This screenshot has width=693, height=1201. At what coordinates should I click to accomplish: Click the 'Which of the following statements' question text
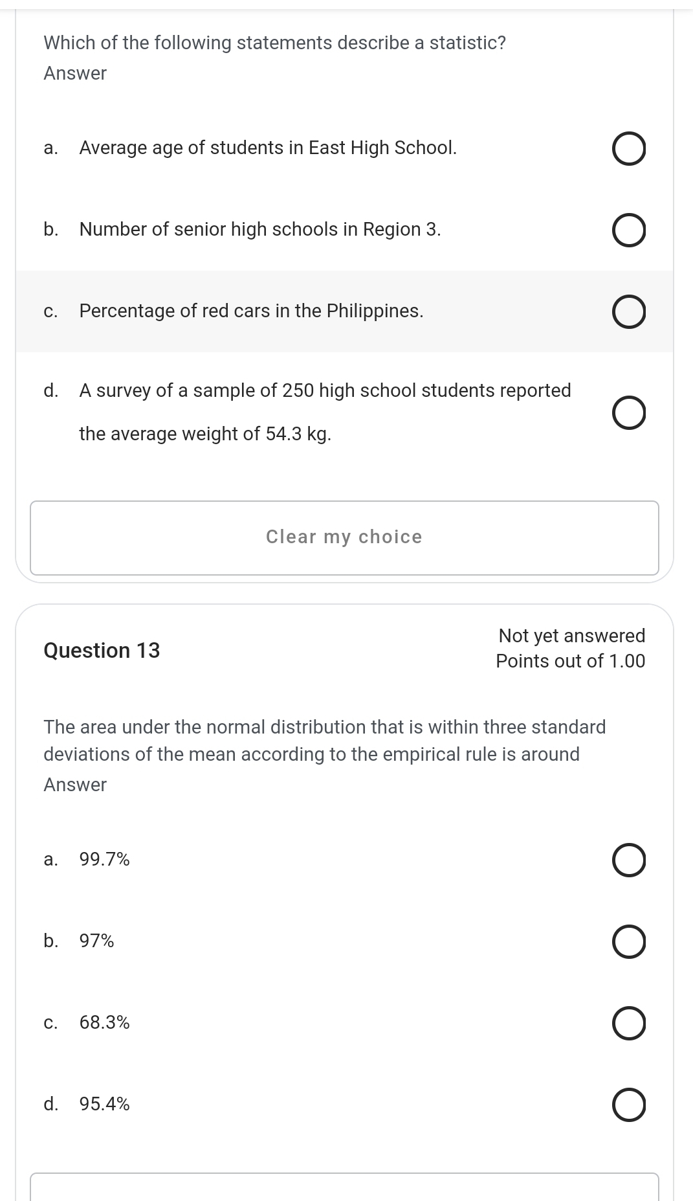click(x=274, y=43)
